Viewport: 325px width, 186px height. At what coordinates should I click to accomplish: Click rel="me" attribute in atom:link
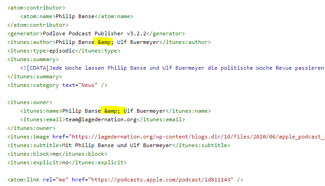56,180
